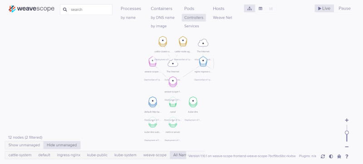Image resolution: width=363 pixels, height=164 pixels.
Task: Click the search input field
Action: 86,10
